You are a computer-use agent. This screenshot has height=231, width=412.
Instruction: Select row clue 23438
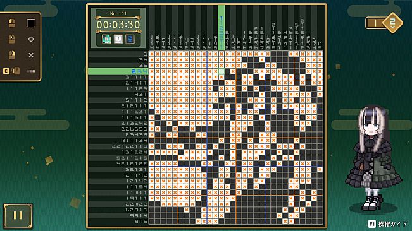118,134
